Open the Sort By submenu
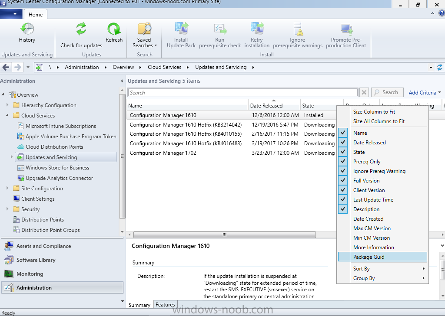The width and height of the screenshot is (445, 316). click(382, 269)
